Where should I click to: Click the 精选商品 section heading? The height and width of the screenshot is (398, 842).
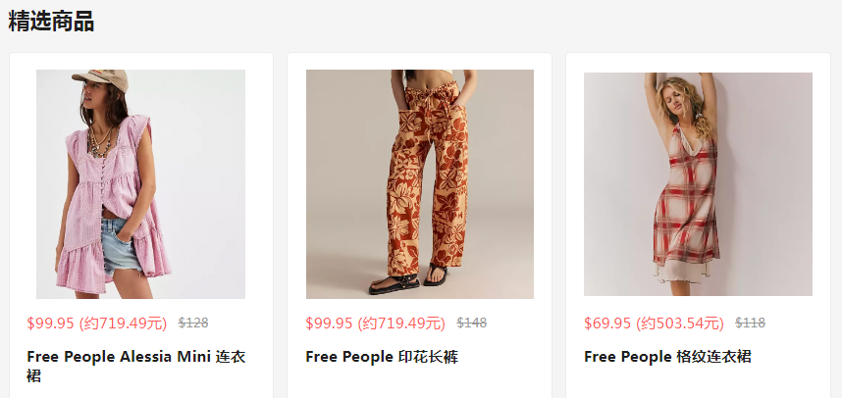(51, 22)
